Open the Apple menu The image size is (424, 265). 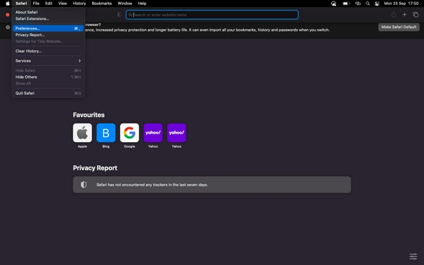point(7,4)
